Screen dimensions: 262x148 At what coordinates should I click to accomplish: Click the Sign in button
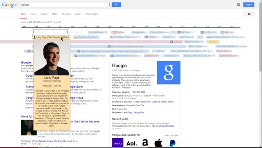click(249, 5)
